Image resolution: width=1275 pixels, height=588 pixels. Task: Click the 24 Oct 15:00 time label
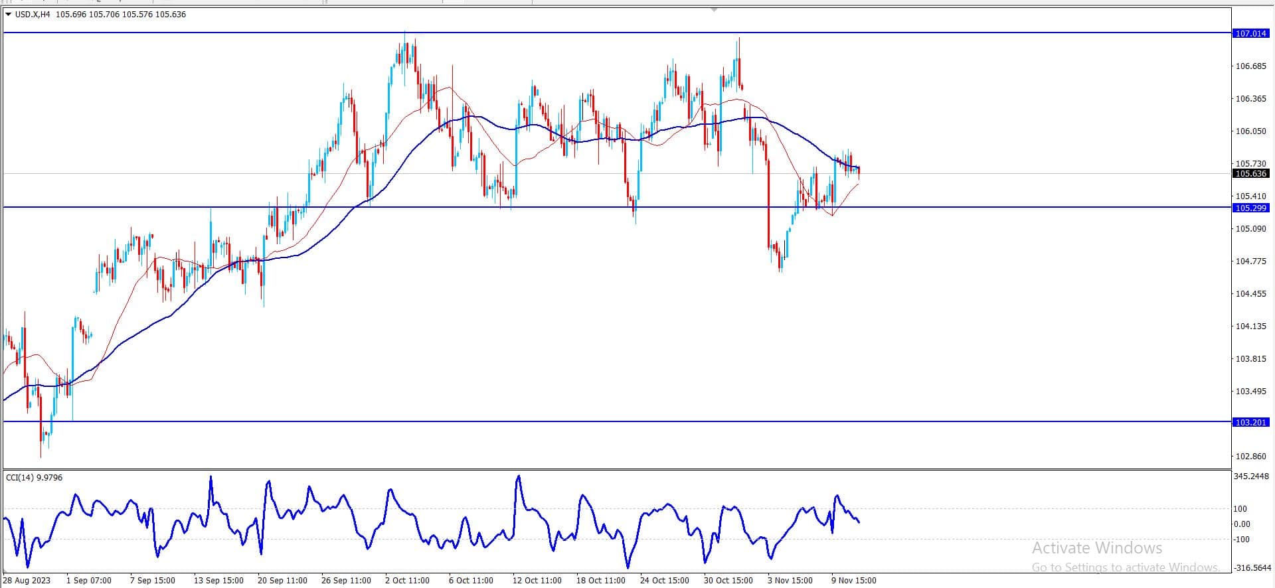[664, 581]
